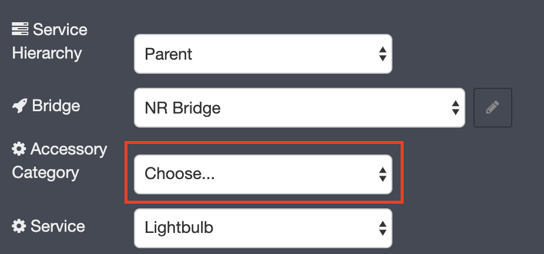Click the up-down arrows on the NR Bridge select

pyautogui.click(x=455, y=108)
